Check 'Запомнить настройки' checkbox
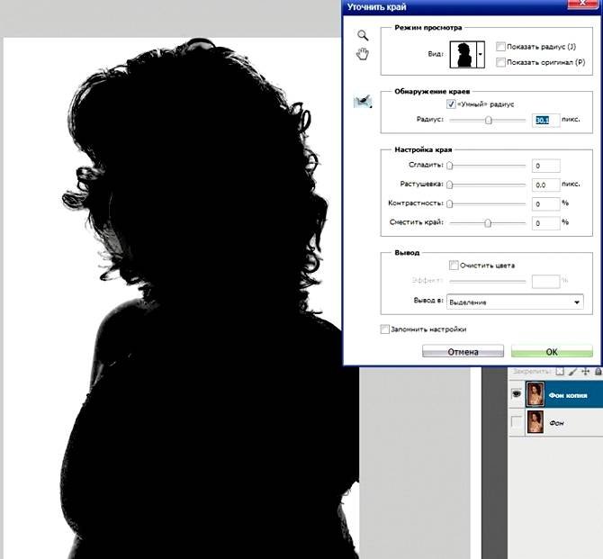The image size is (603, 559). pos(385,329)
